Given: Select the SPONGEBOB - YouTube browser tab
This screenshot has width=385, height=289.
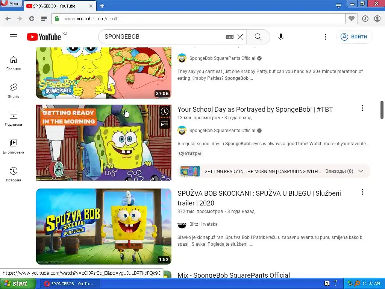Looking at the screenshot, I should 60,6.
